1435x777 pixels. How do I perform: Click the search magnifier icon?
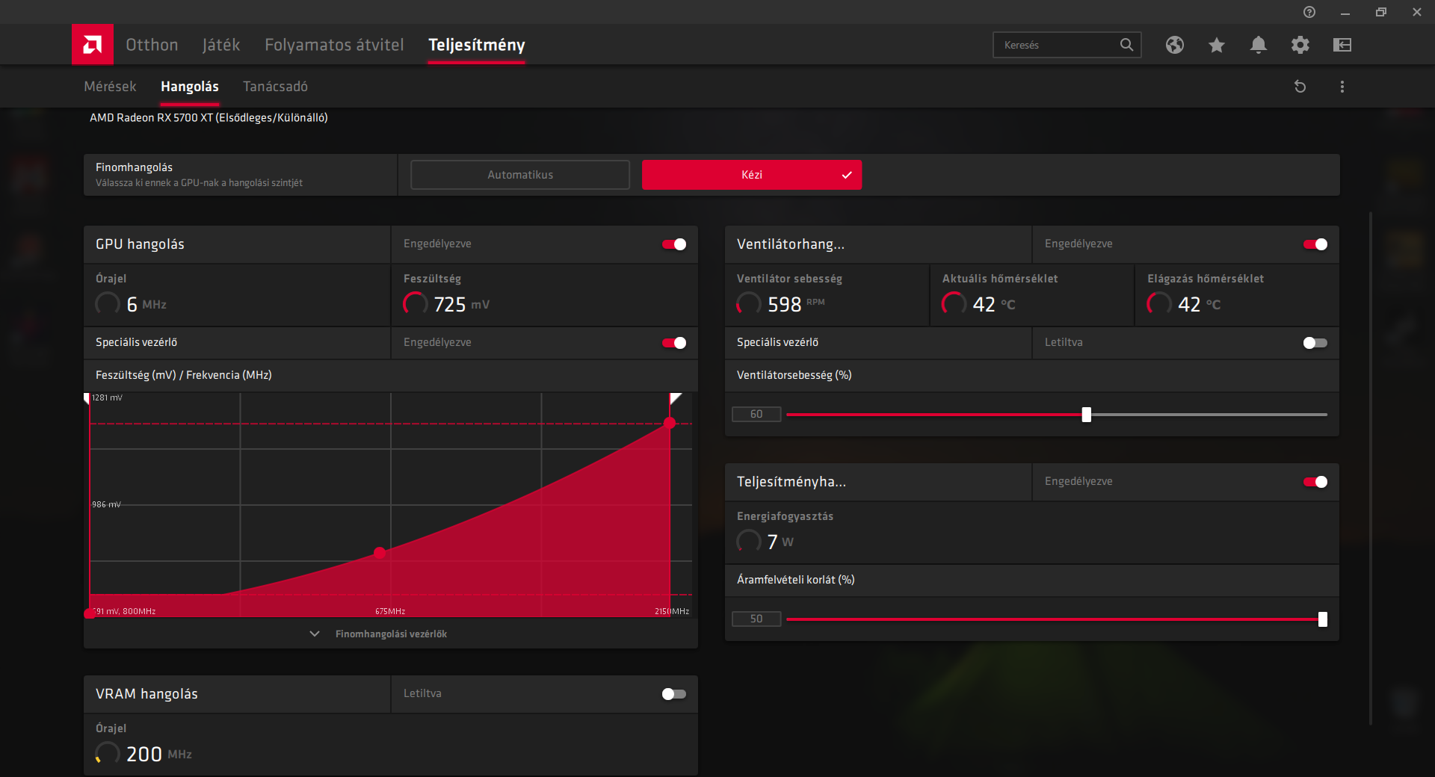[1126, 45]
